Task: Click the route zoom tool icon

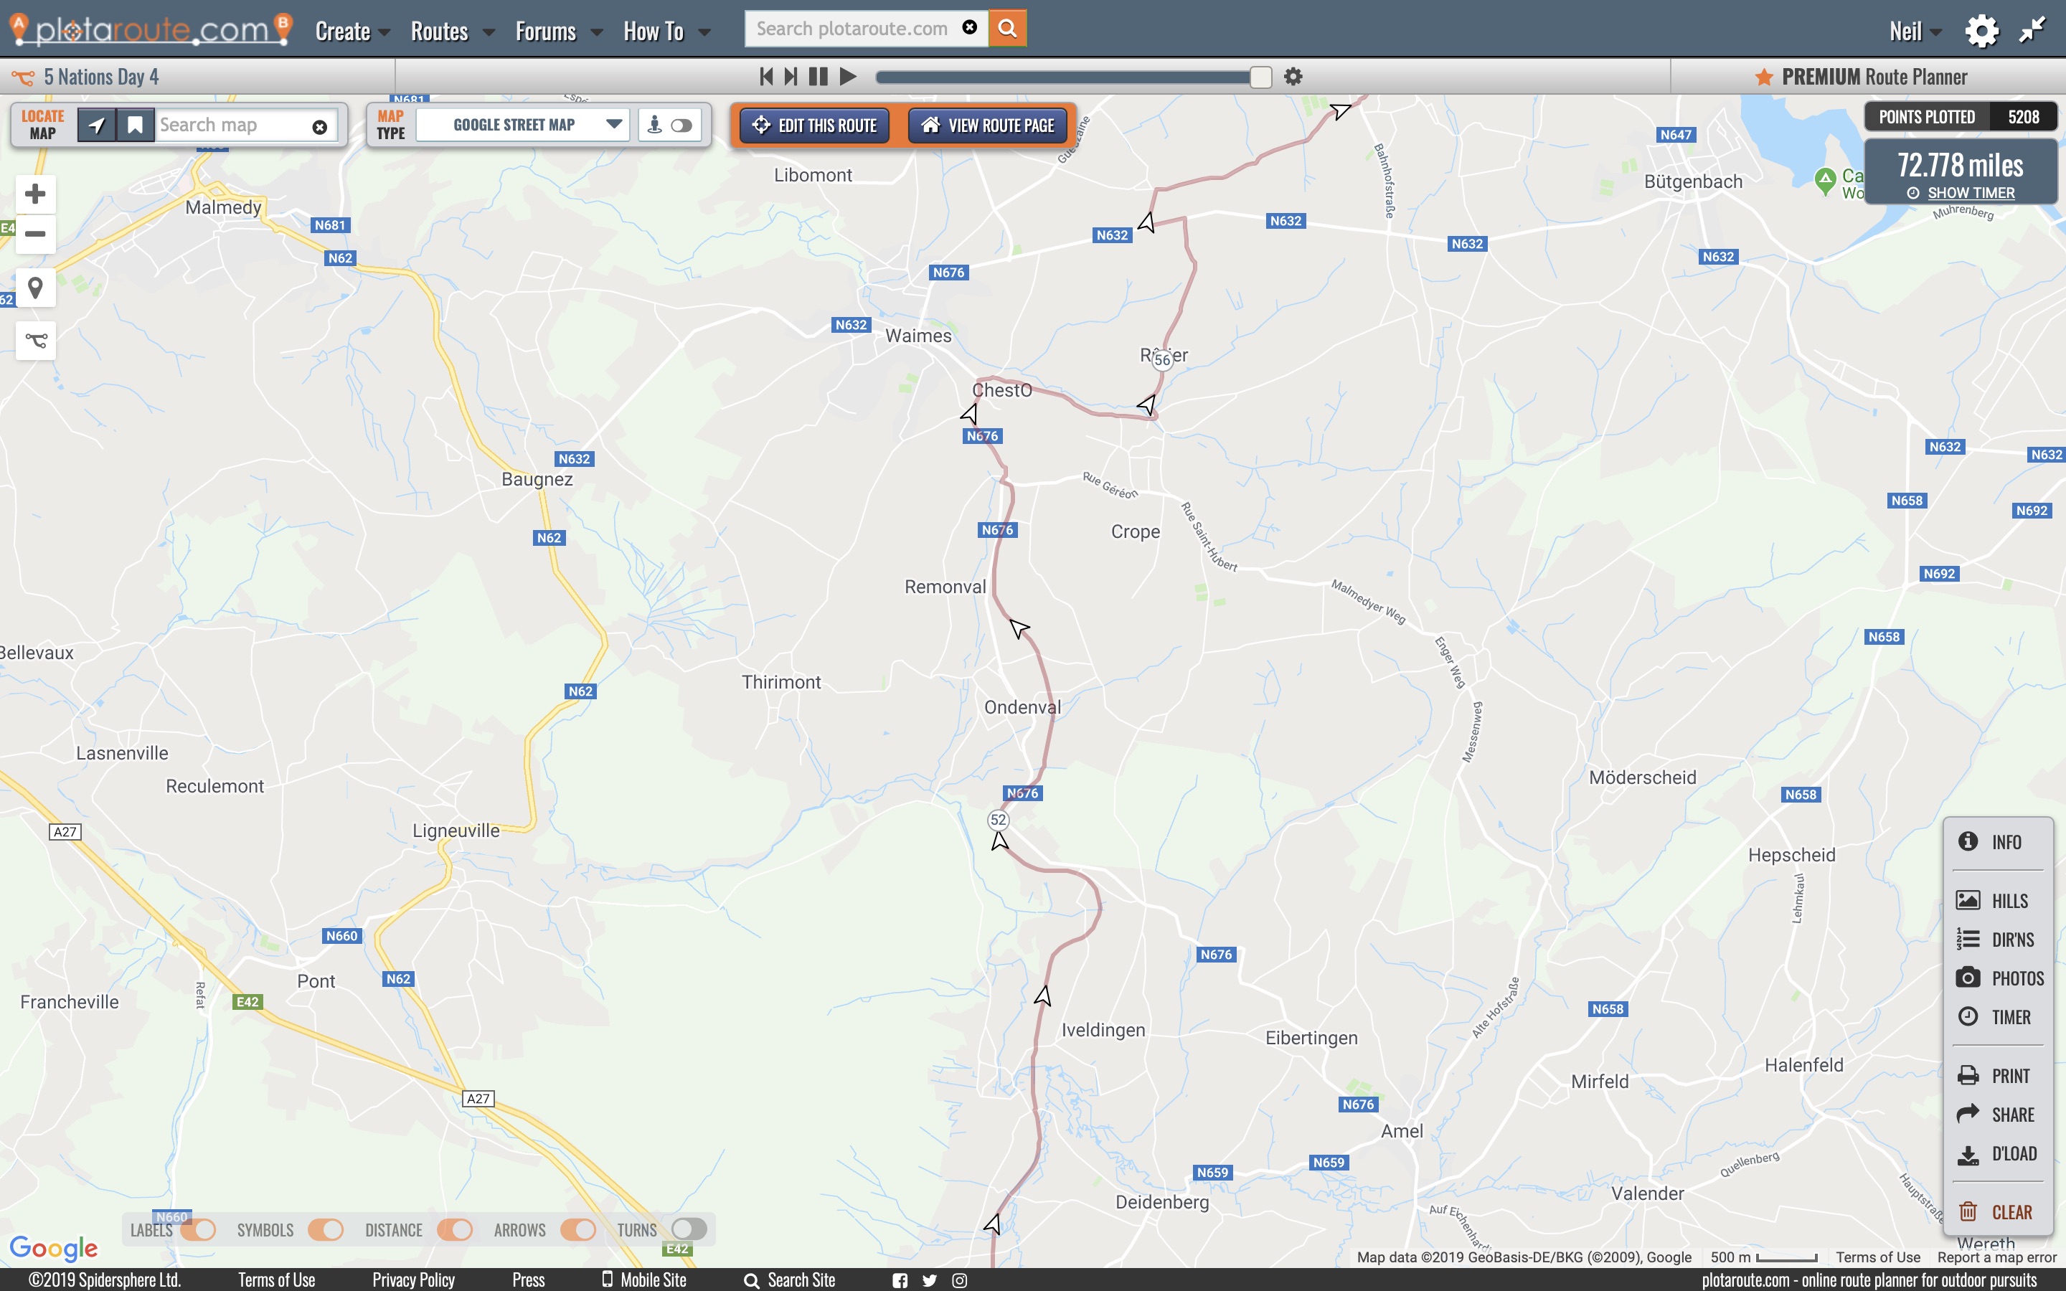Action: click(35, 341)
